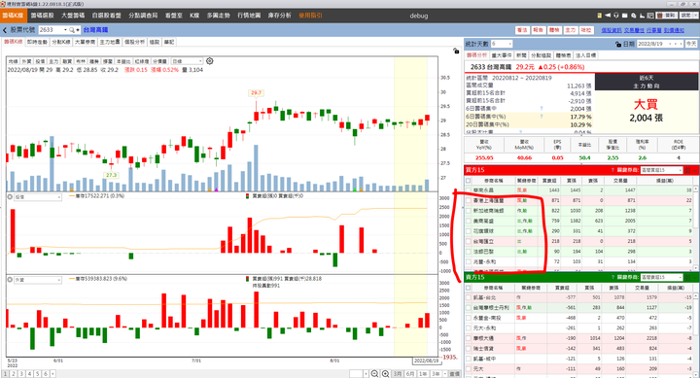700x378 pixels.
Task: Open settings circle icon of 投信 sub-chart
Action: click(10, 197)
